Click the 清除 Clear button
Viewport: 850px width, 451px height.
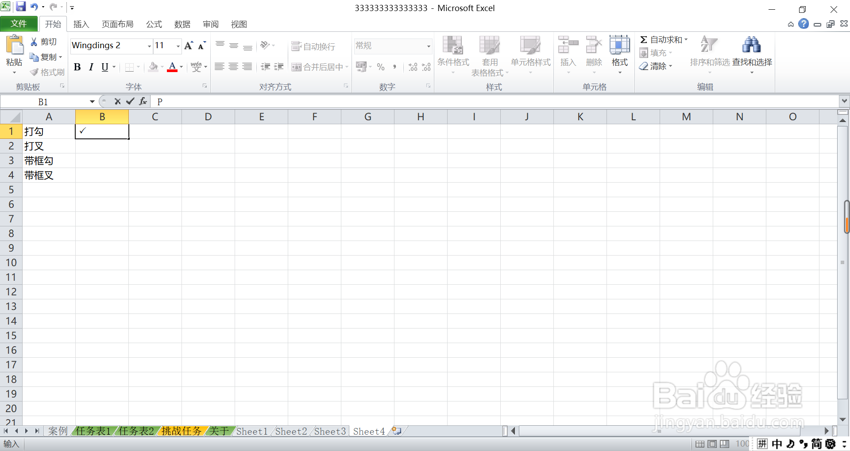656,66
